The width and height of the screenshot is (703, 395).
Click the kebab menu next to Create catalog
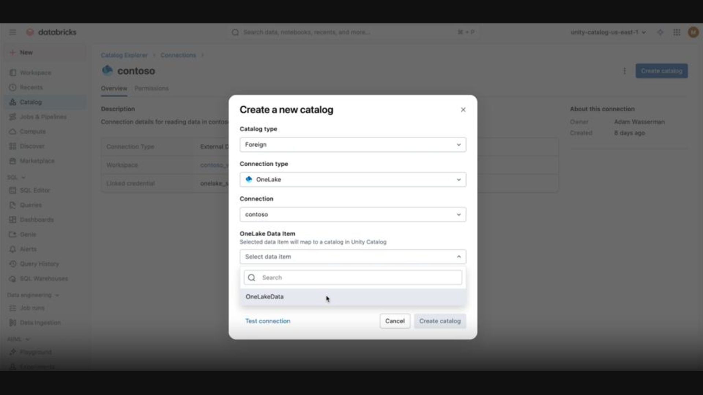pos(625,71)
